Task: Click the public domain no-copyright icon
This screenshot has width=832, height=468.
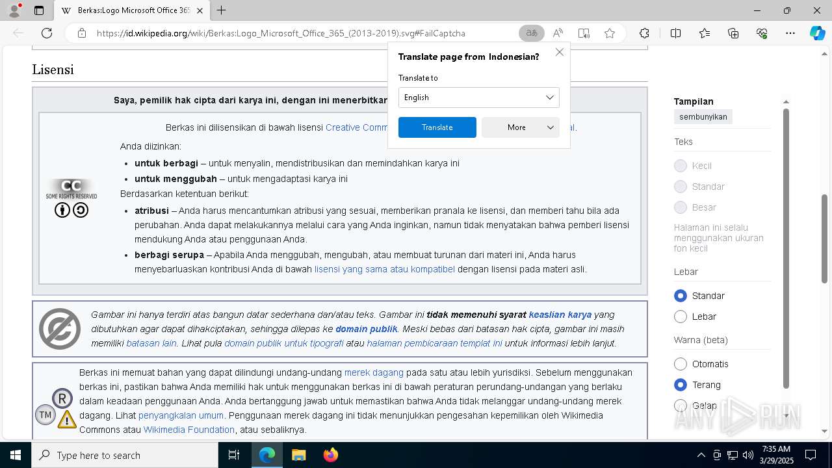Action: pyautogui.click(x=60, y=329)
